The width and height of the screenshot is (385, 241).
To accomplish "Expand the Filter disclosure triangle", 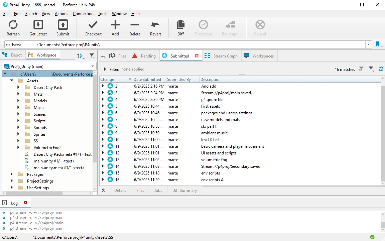I will [105, 69].
